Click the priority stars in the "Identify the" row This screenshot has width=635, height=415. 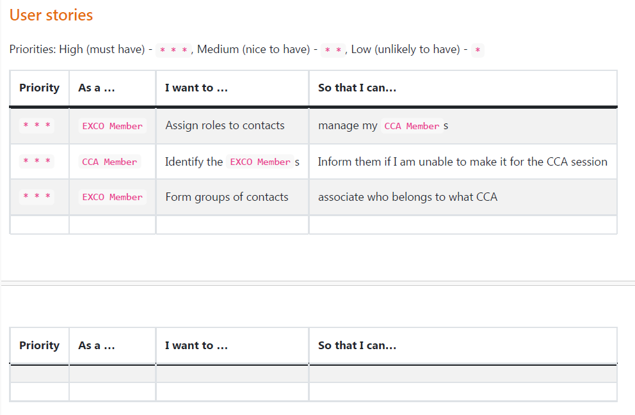point(38,162)
